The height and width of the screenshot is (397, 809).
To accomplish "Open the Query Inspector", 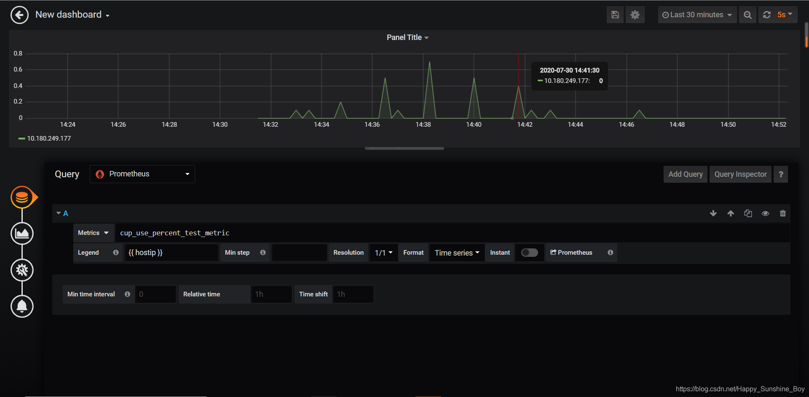I will click(740, 174).
